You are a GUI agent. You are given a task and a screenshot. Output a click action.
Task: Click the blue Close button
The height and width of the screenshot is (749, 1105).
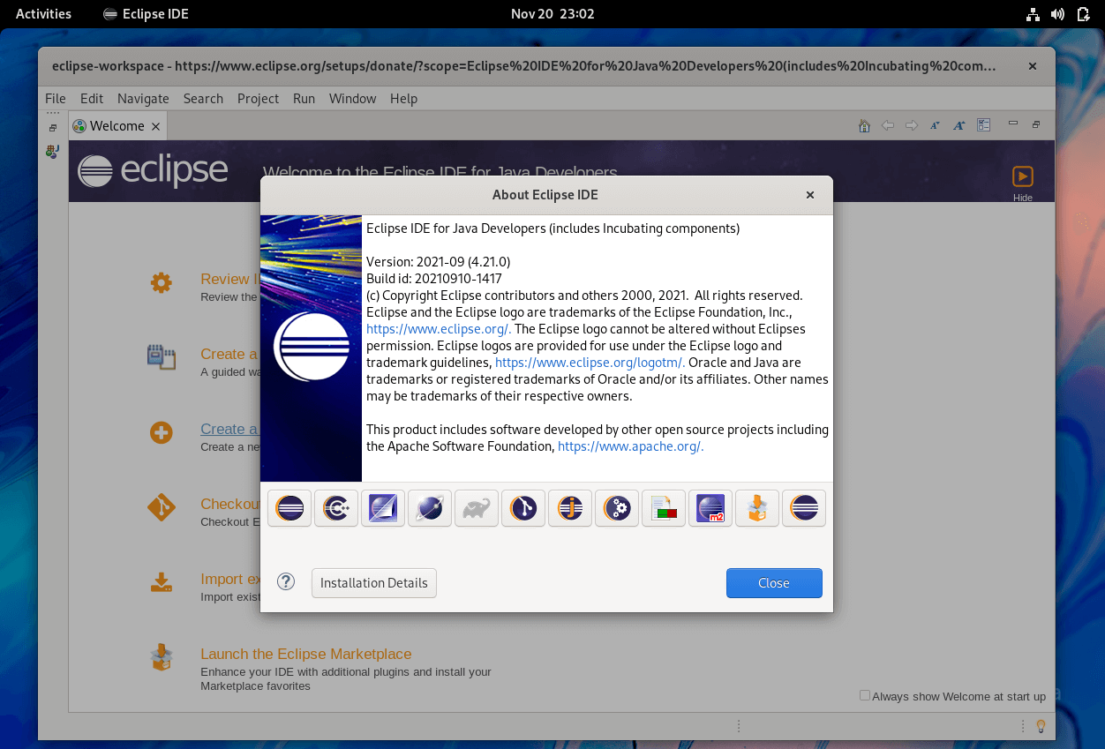click(774, 583)
